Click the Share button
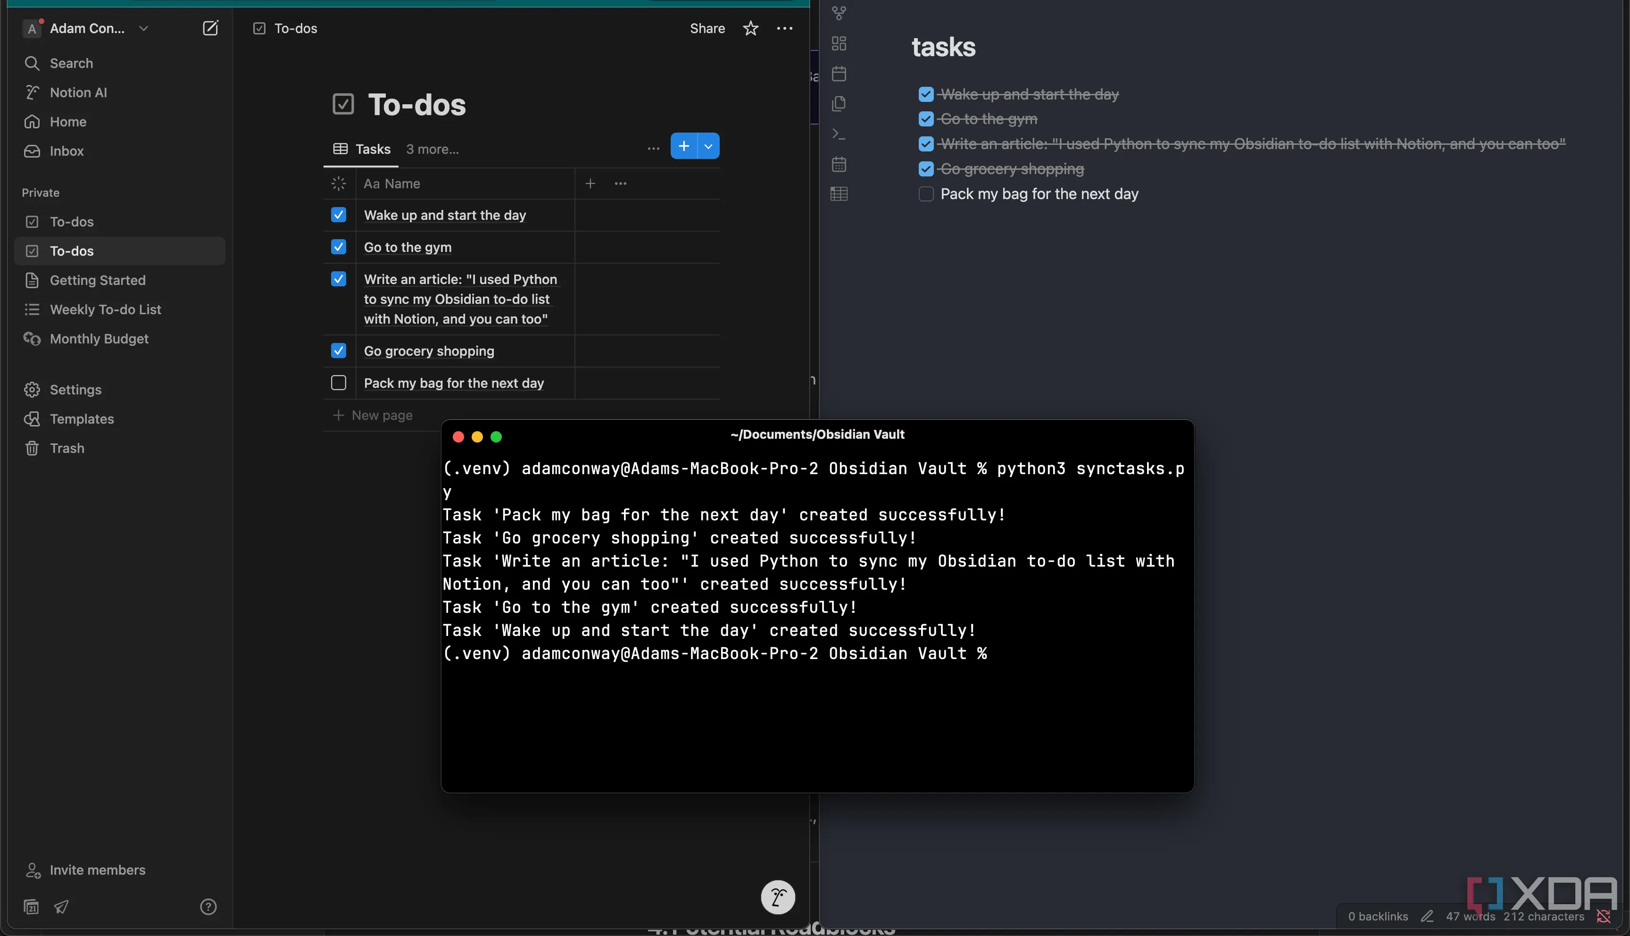Image resolution: width=1630 pixels, height=936 pixels. coord(707,28)
